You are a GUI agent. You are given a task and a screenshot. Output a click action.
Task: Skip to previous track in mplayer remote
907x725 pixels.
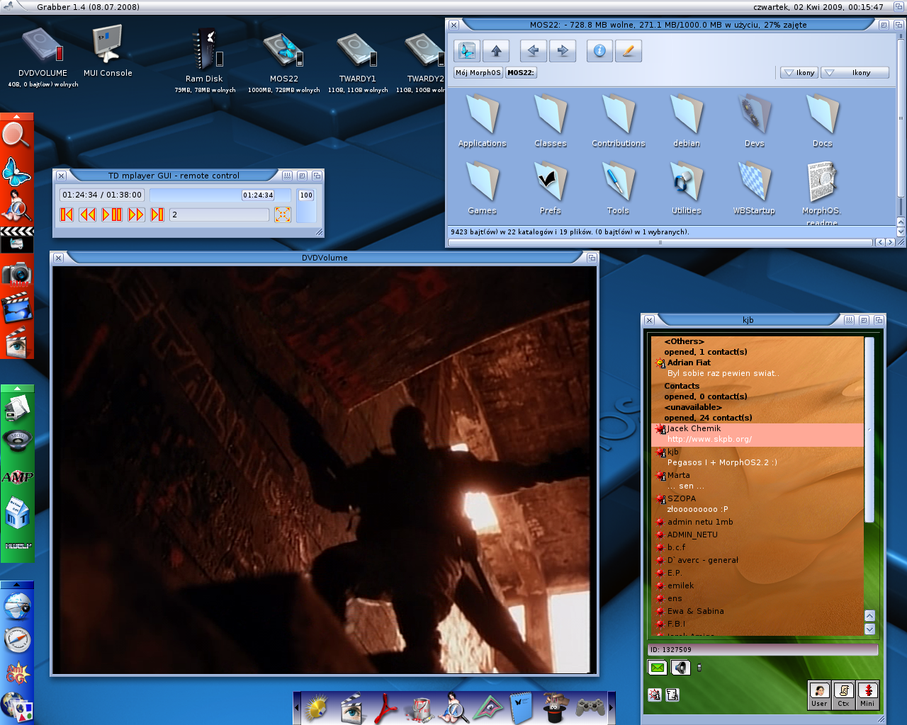(x=67, y=215)
